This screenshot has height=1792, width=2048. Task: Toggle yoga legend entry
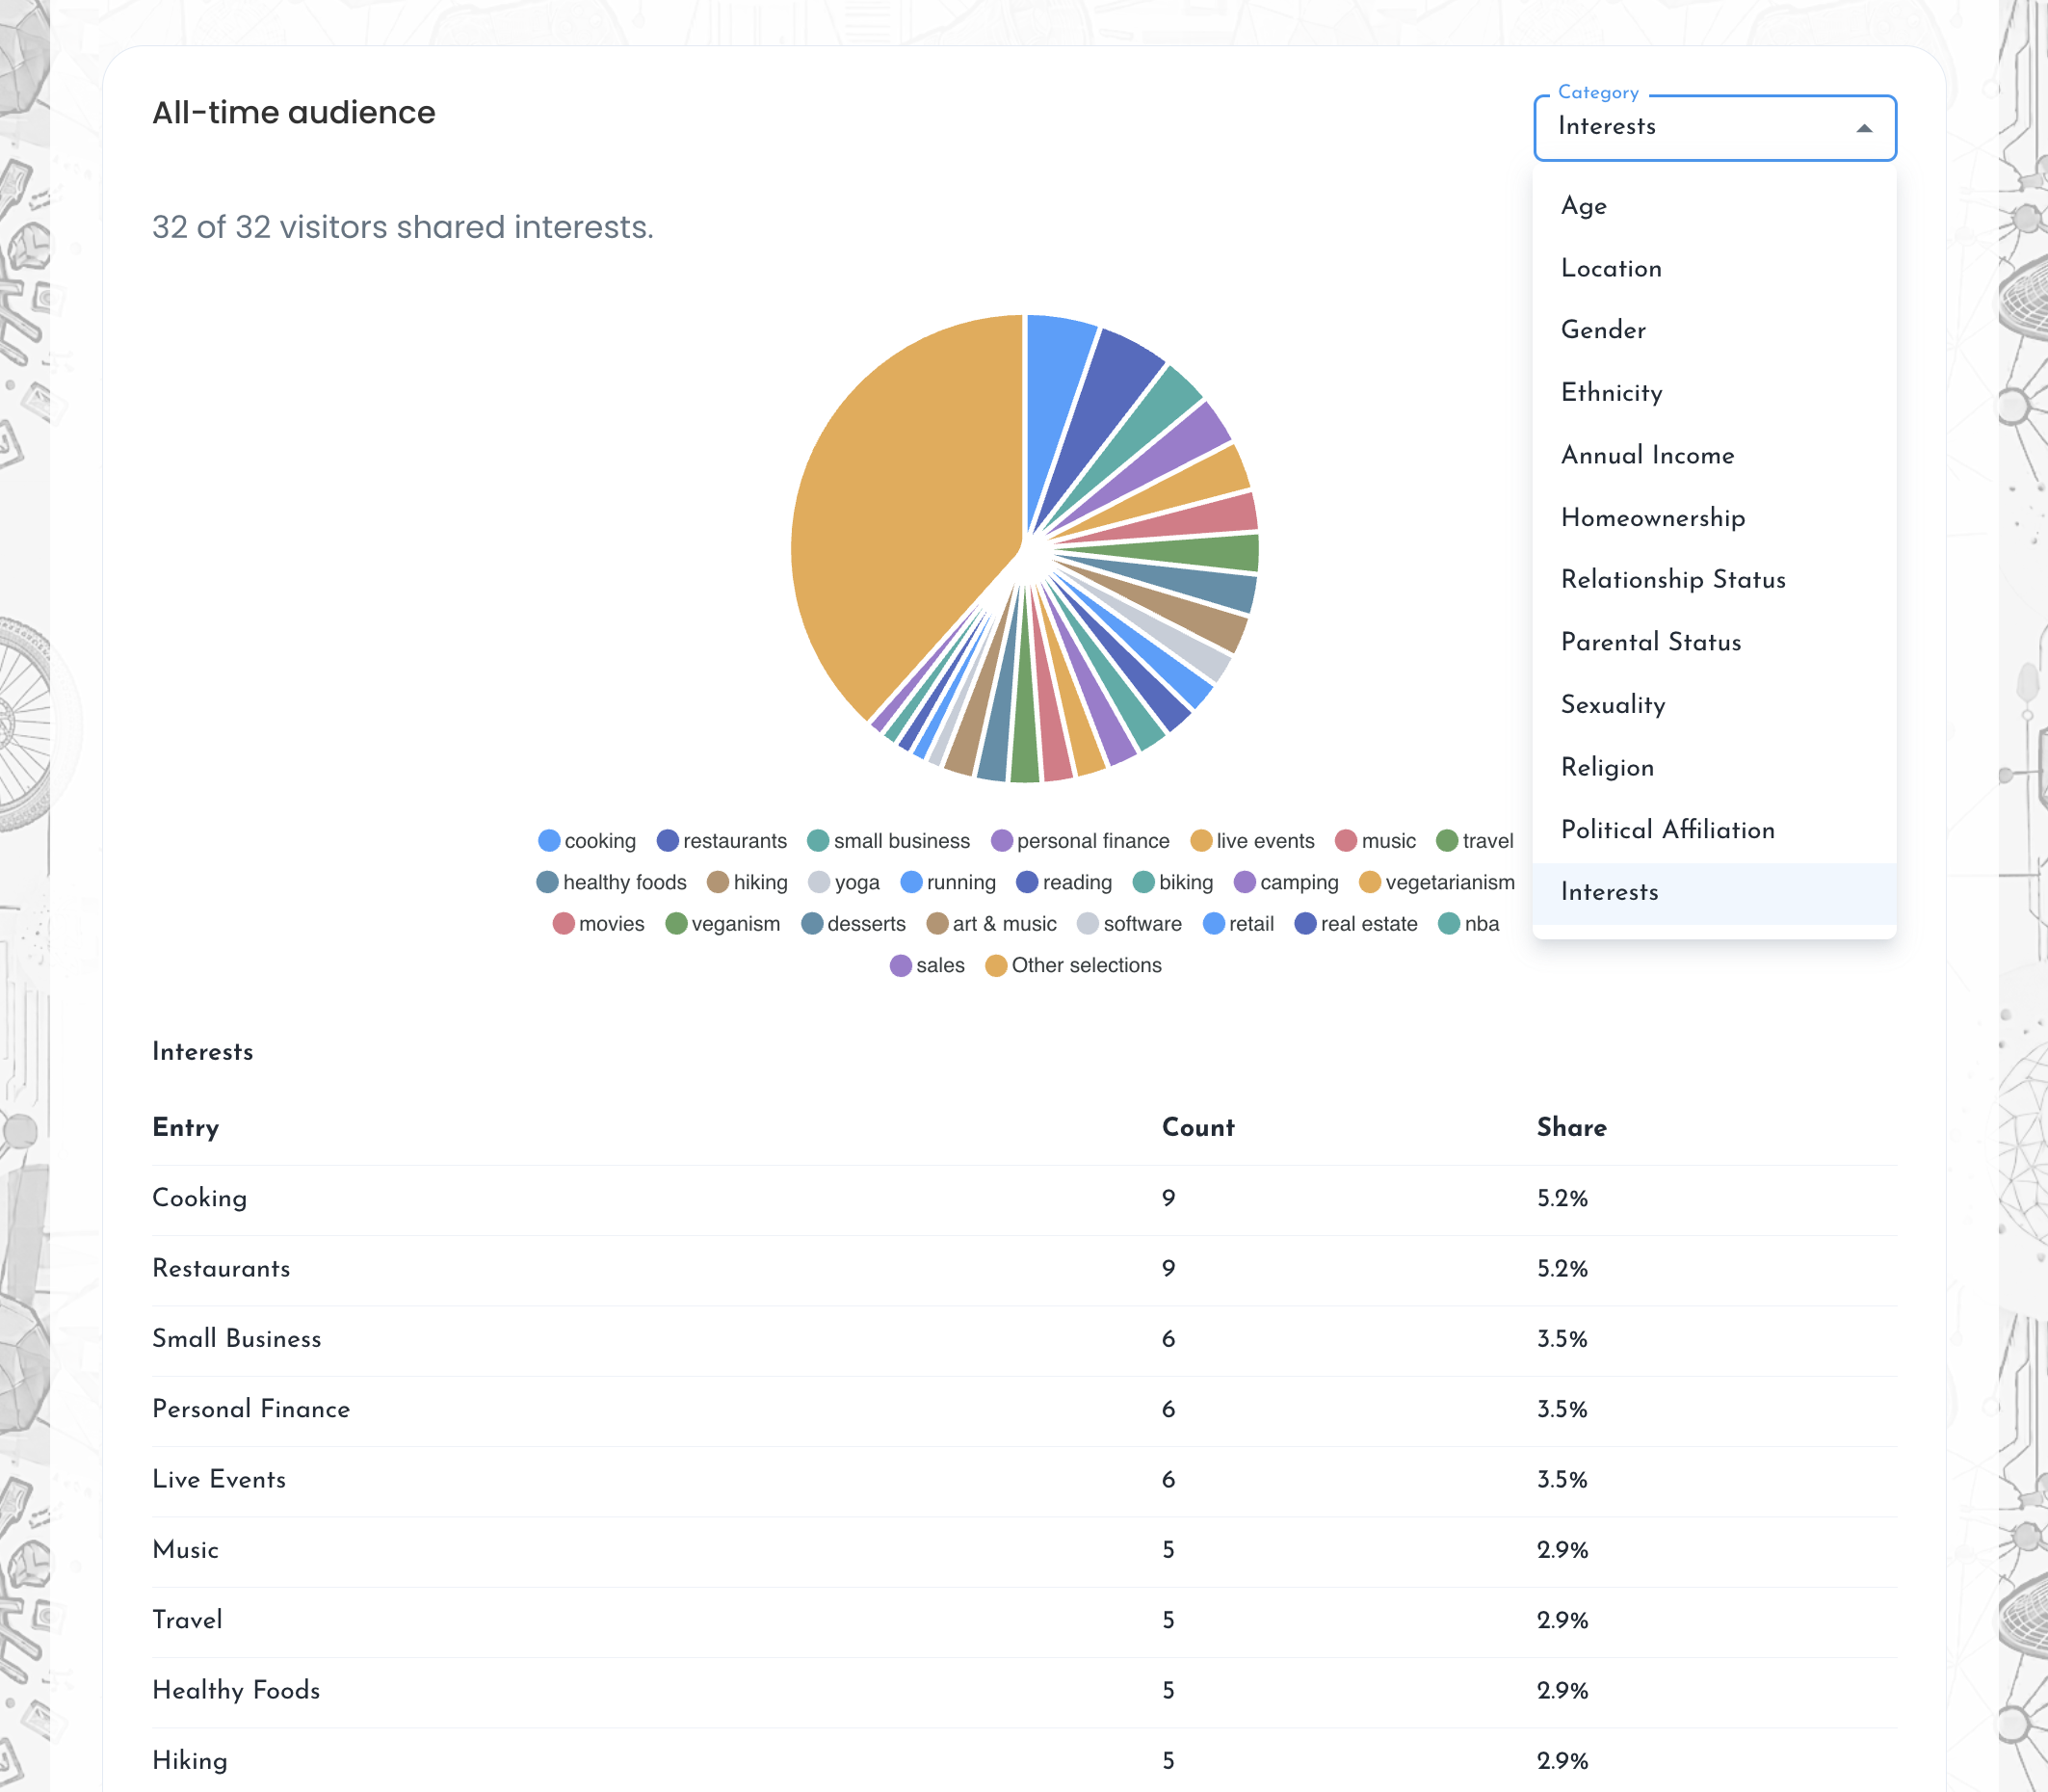(845, 882)
